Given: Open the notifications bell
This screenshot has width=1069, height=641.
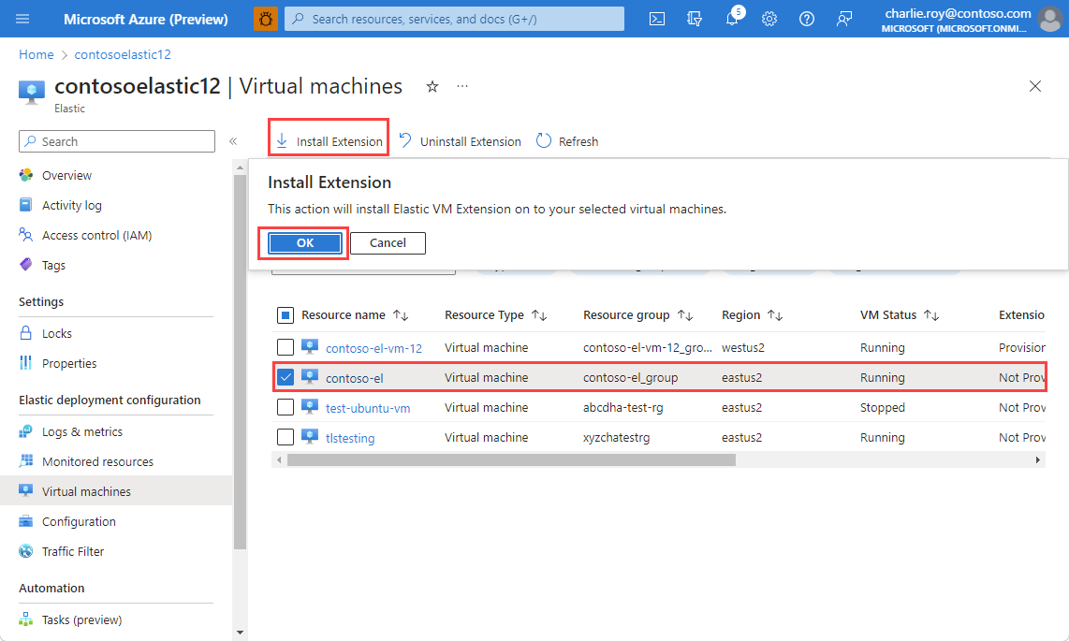Looking at the screenshot, I should pos(733,18).
